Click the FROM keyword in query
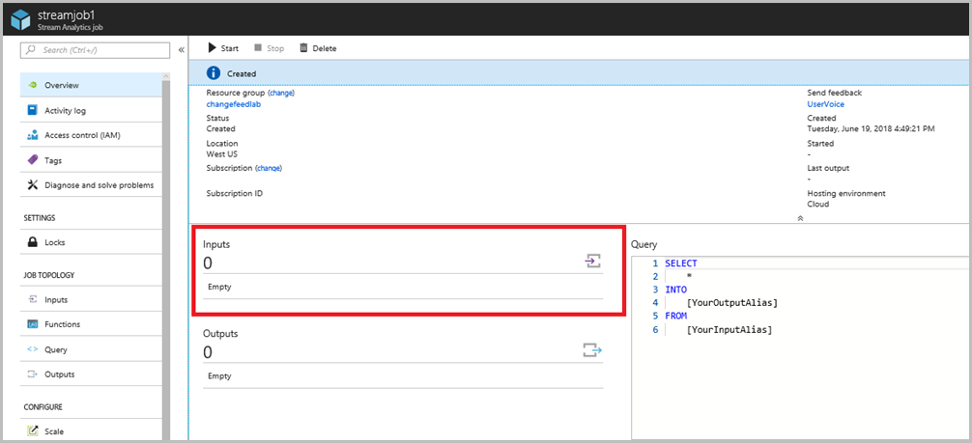 tap(675, 316)
